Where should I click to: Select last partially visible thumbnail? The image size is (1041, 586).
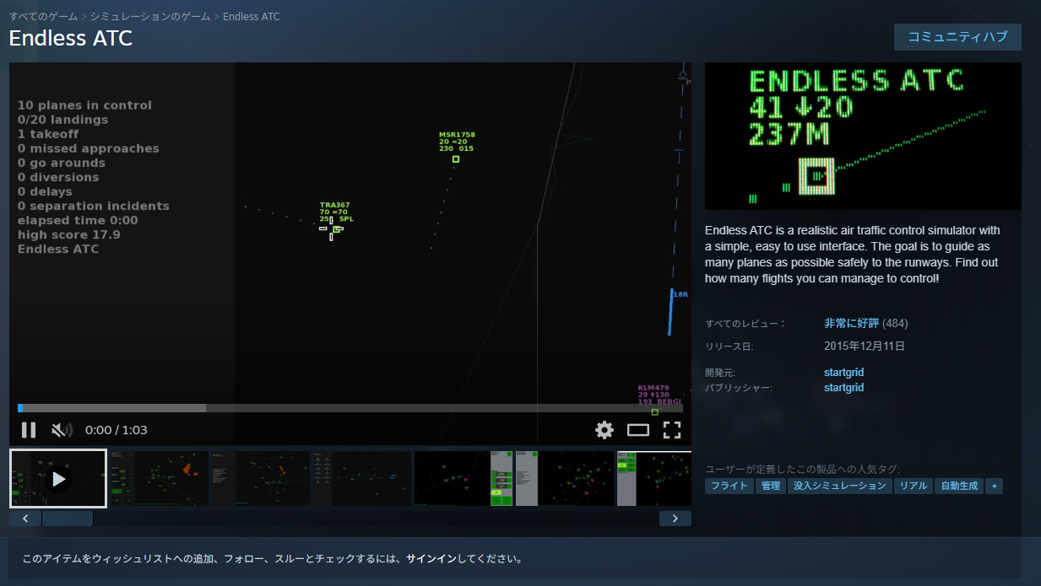pyautogui.click(x=654, y=479)
